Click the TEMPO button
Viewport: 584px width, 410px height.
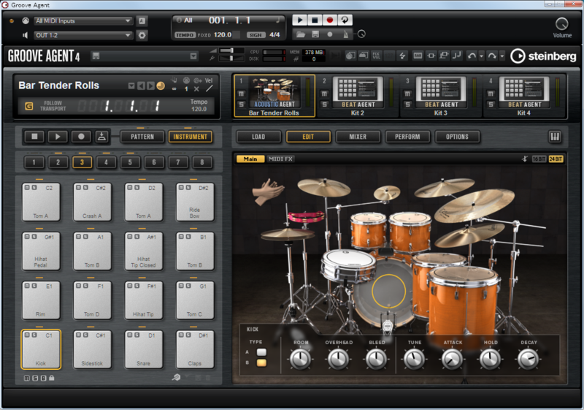[185, 34]
